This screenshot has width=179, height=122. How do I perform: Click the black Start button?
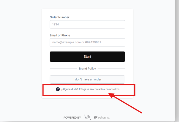click(87, 56)
